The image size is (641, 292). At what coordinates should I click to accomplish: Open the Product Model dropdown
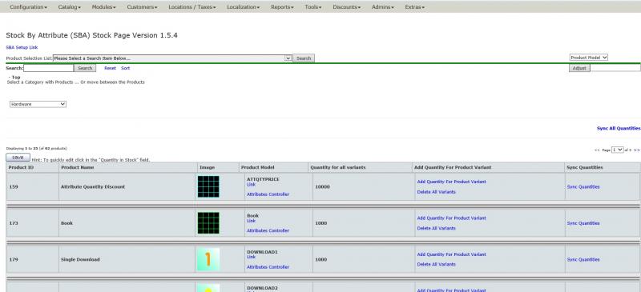(x=589, y=58)
